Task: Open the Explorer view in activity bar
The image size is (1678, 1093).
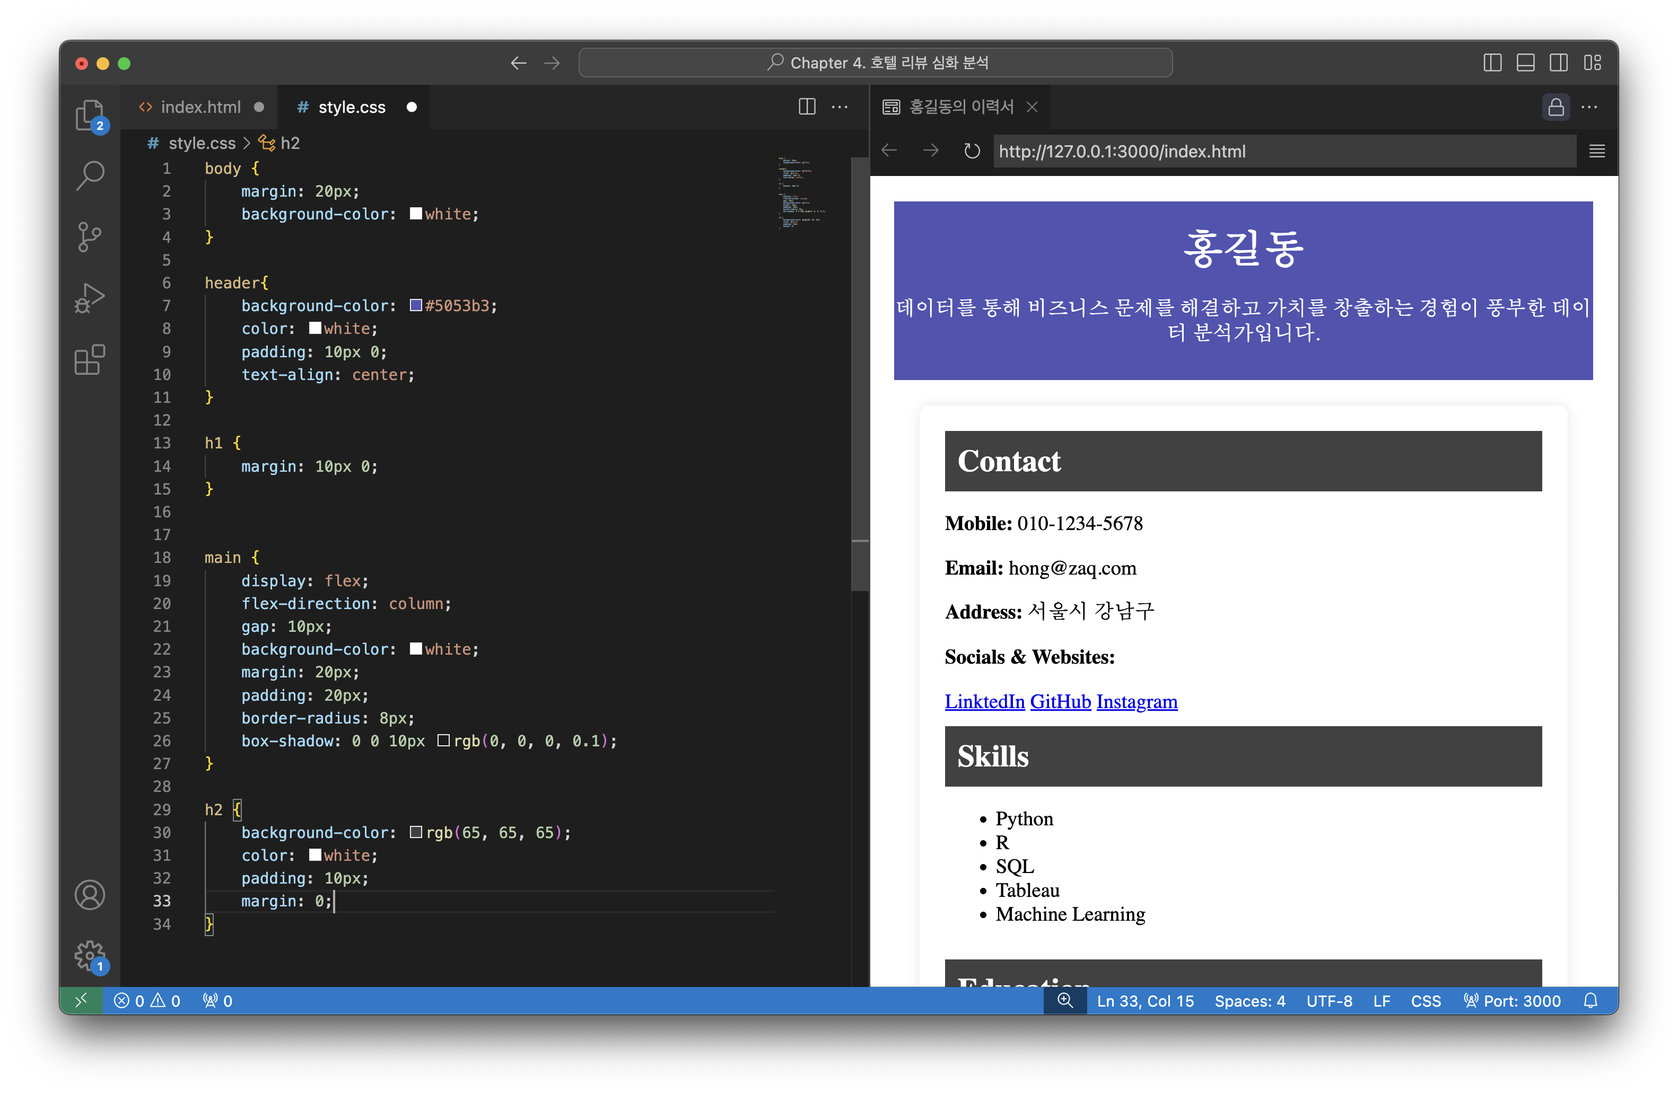Action: tap(90, 115)
